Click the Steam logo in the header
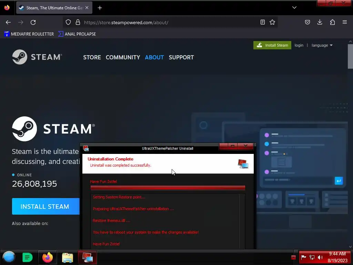353x265 pixels. tap(37, 57)
